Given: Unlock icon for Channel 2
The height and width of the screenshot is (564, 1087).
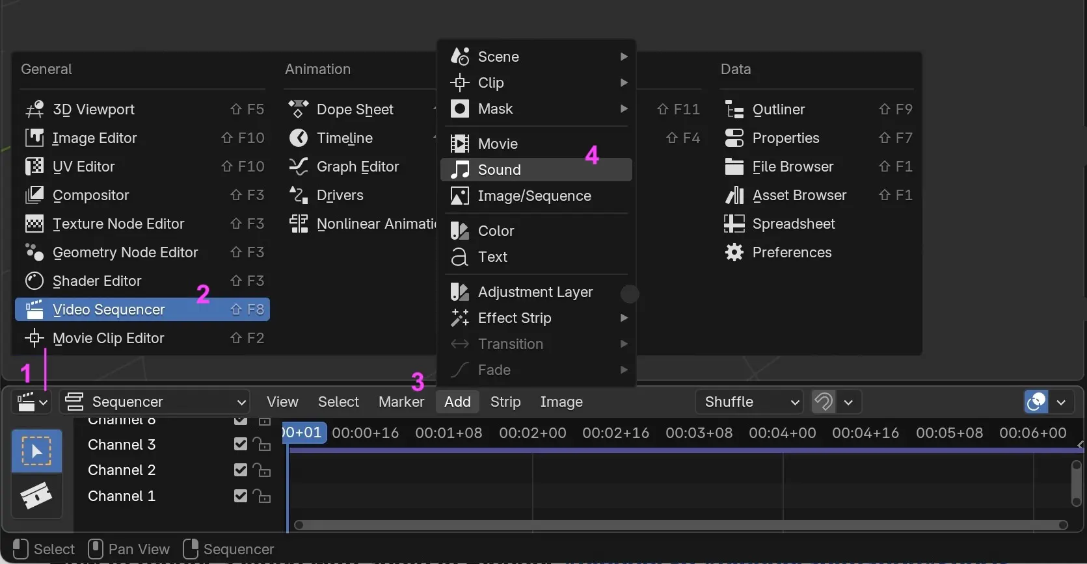Looking at the screenshot, I should pos(262,470).
